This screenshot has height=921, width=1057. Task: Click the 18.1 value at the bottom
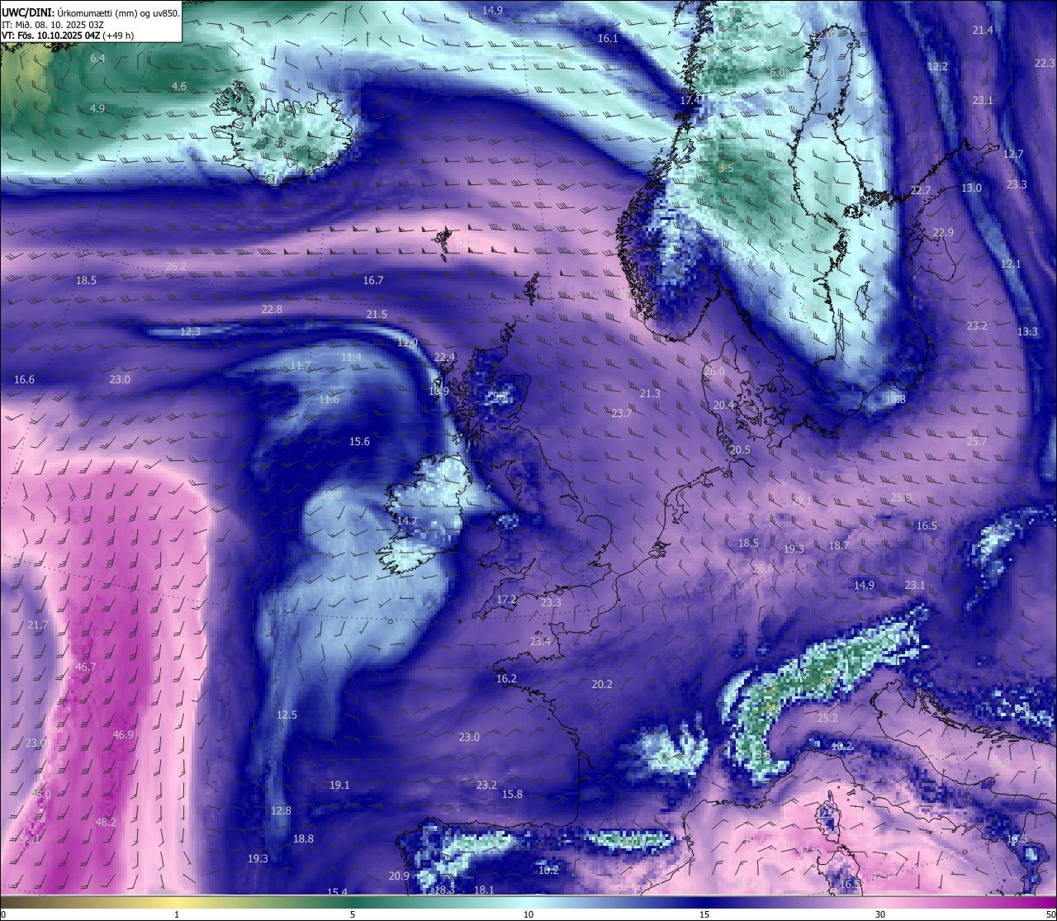(484, 890)
